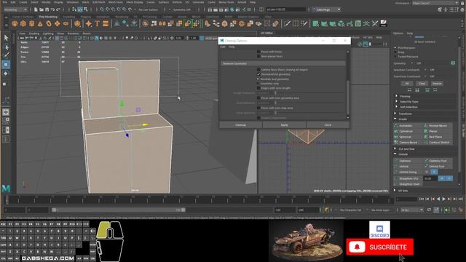Enable Faces with zero geometry area
Image resolution: width=466 pixels, height=262 pixels.
[x=258, y=98]
